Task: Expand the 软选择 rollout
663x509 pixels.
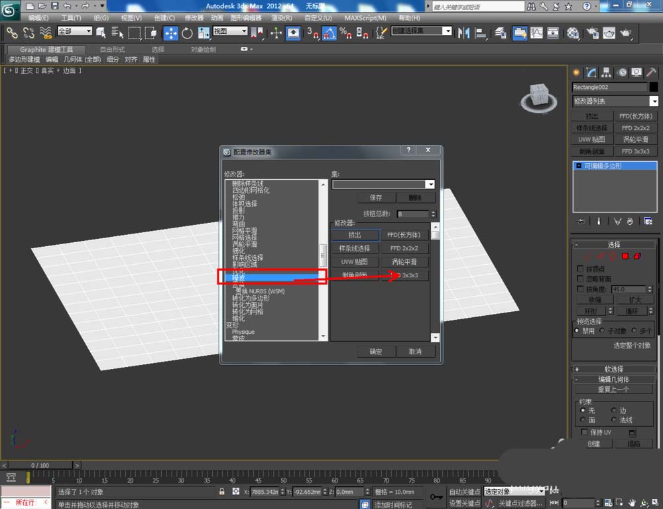Action: (x=614, y=369)
